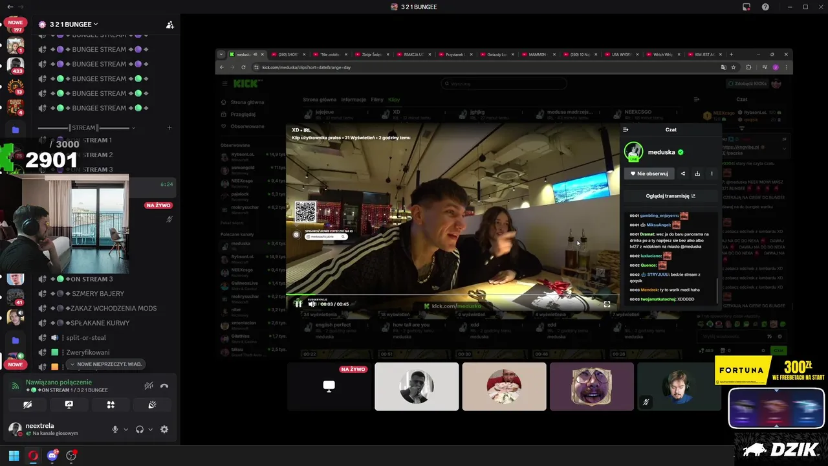
Task: Open microphone input options chevron
Action: click(x=125, y=429)
